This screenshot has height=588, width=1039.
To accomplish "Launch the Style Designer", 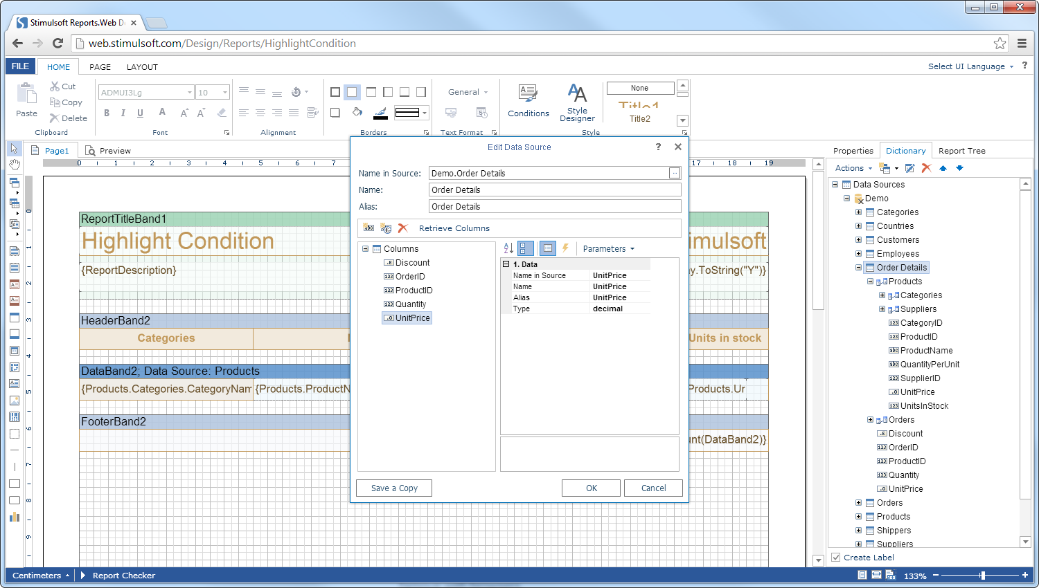I will (577, 100).
